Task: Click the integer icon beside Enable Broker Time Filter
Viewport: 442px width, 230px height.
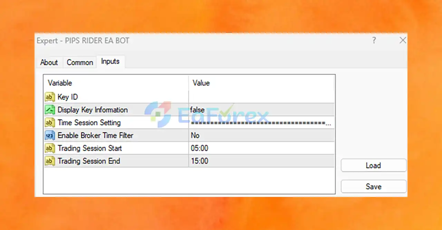Action: click(x=50, y=135)
